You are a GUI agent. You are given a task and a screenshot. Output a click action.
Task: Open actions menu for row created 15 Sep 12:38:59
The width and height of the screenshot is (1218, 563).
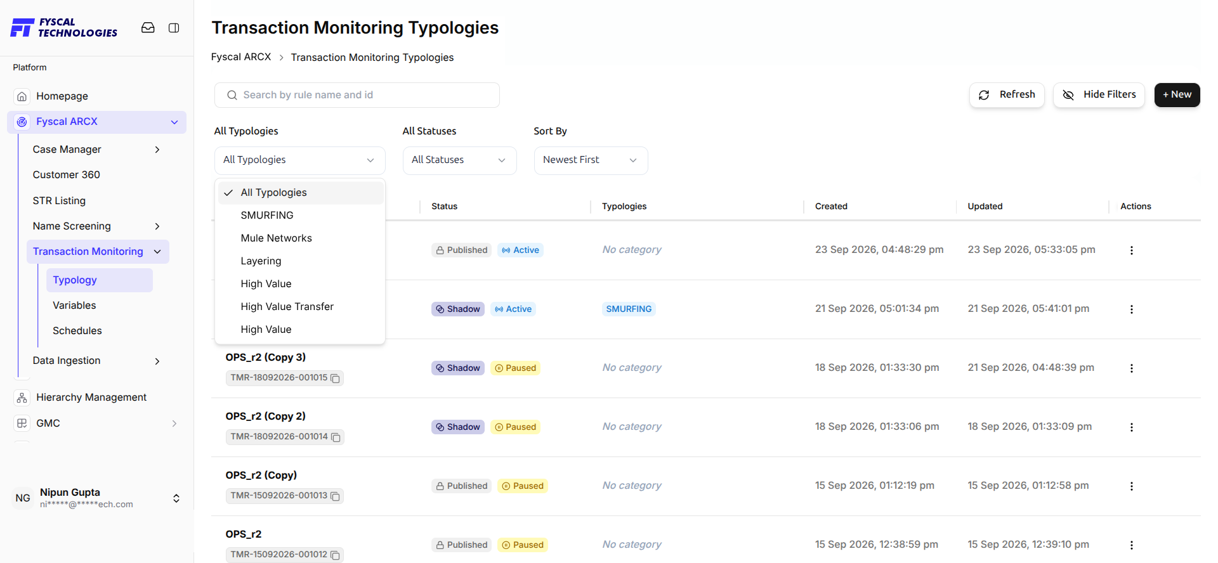coord(1131,545)
